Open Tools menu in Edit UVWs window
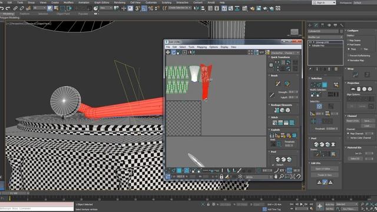The height and width of the screenshot is (212, 377). pos(191,47)
